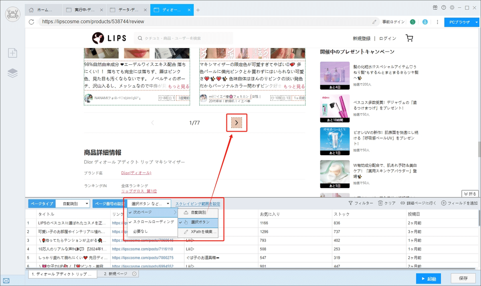Viewport: 481px width, 286px height.
Task: Open the ページタイプ 自動識別 dropdown
Action: click(x=73, y=203)
